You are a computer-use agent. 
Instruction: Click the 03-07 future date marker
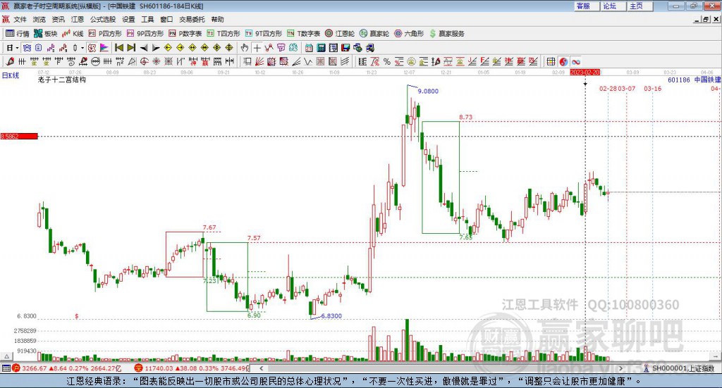coord(627,89)
